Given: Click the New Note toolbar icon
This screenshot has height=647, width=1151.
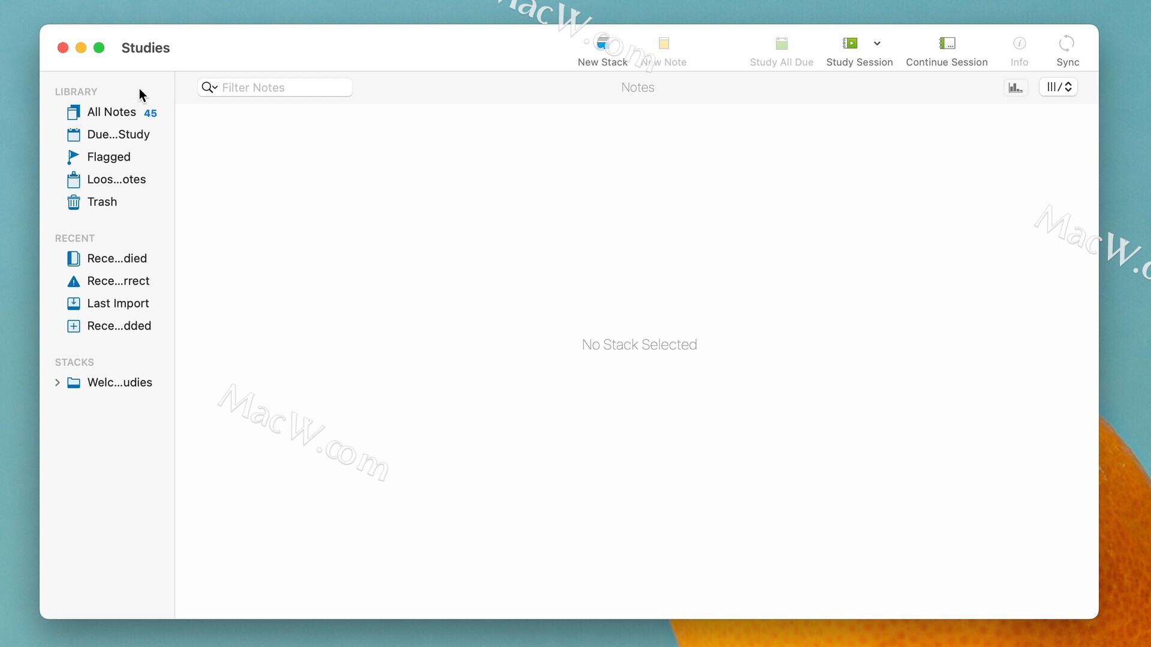Looking at the screenshot, I should click(x=664, y=43).
